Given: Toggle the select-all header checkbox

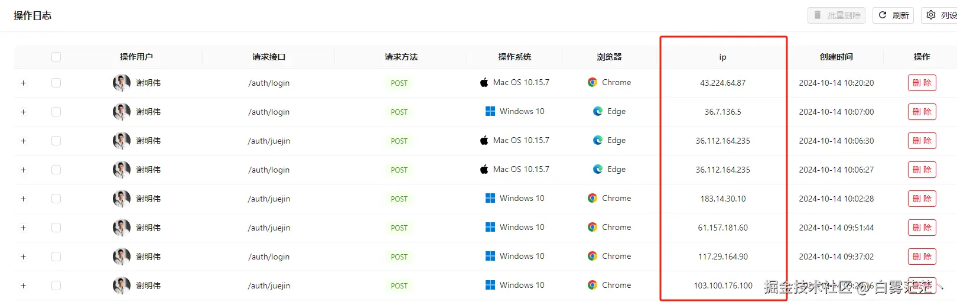Looking at the screenshot, I should [56, 57].
